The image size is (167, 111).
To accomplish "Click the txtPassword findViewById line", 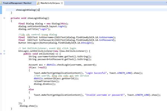I will click(67, 40).
